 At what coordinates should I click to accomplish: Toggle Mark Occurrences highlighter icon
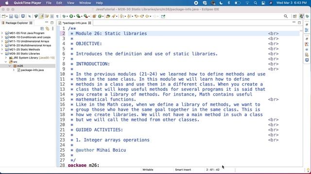[41, 16]
